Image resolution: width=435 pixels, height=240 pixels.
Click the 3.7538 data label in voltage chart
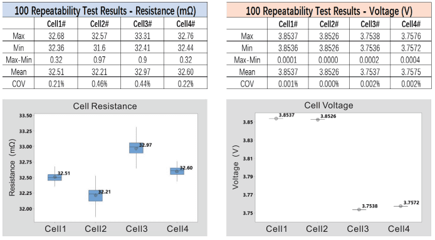click(370, 206)
